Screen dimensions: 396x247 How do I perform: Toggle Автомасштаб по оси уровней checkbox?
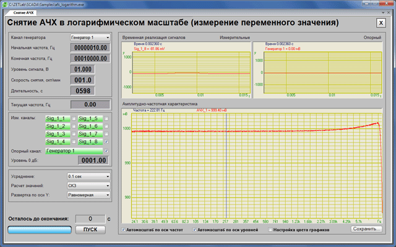(x=194, y=230)
